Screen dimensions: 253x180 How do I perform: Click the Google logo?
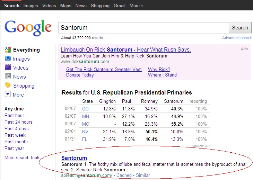(x=28, y=28)
